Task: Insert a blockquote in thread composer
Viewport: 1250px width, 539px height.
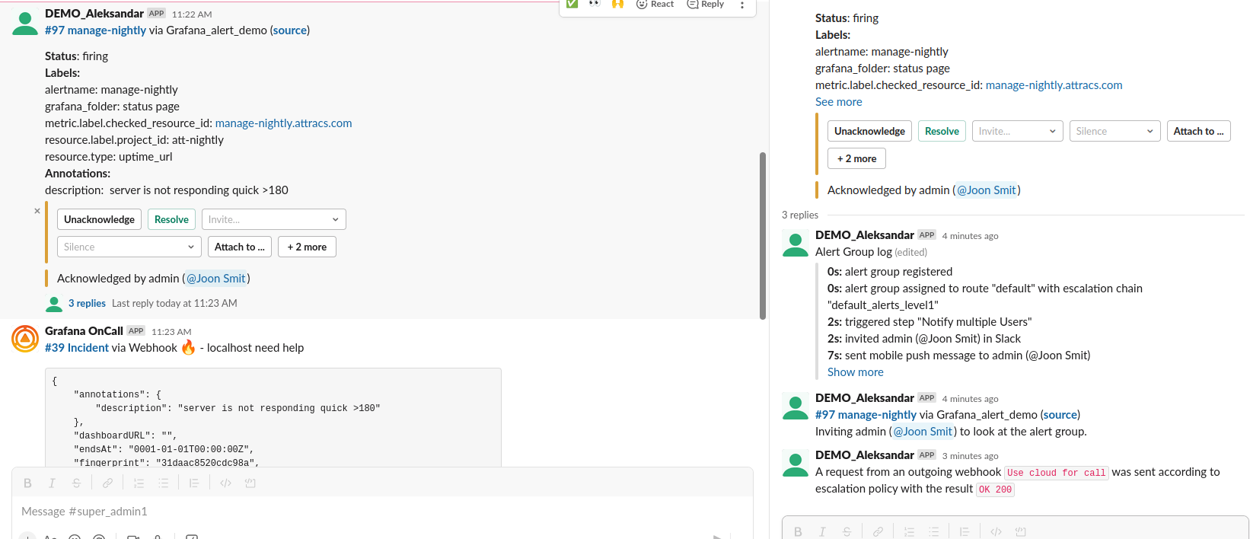Action: 965,531
